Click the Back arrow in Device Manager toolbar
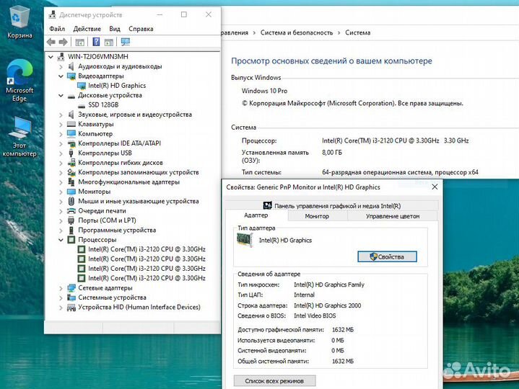 51,42
